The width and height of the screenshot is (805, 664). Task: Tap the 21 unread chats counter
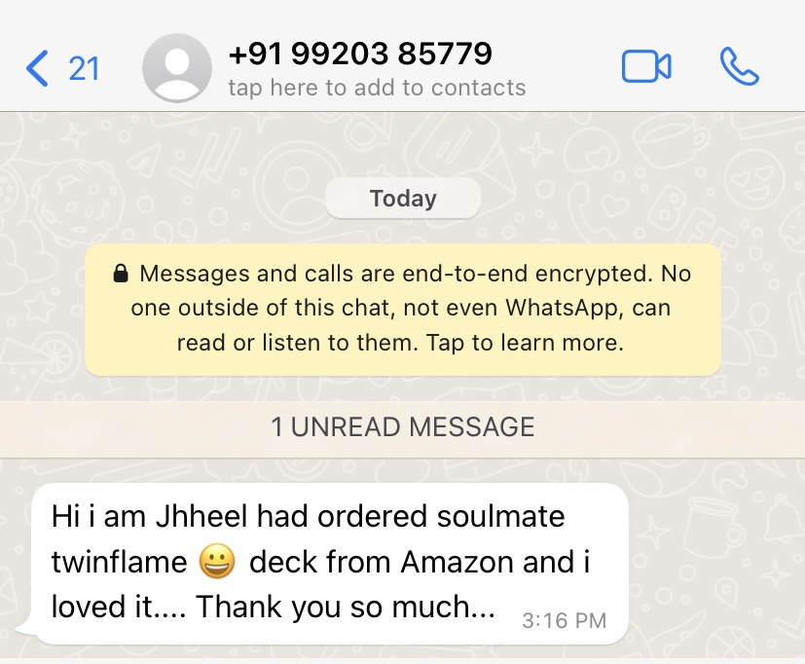(x=84, y=68)
